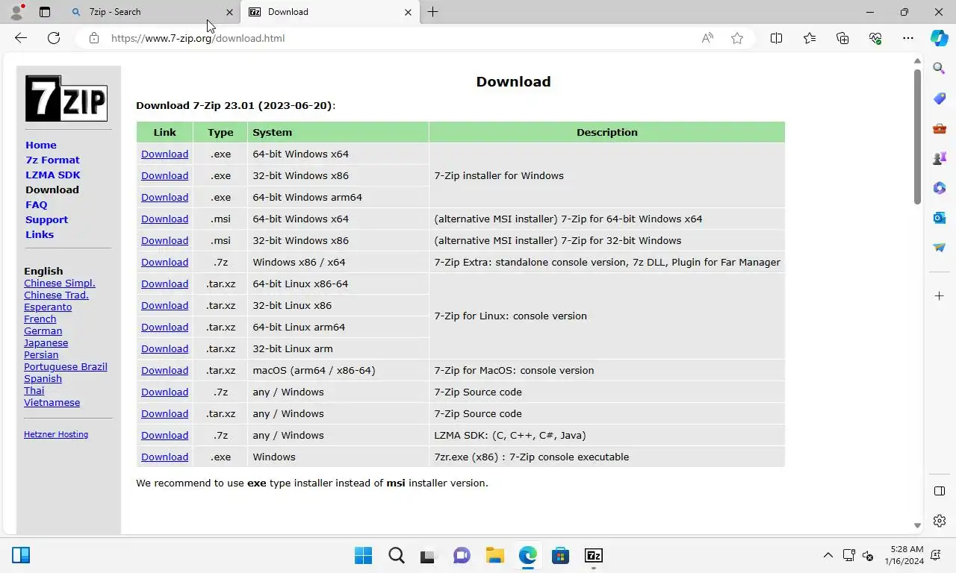This screenshot has height=573, width=956.
Task: Download 32-bit Windows x86 .exe
Action: tap(164, 175)
